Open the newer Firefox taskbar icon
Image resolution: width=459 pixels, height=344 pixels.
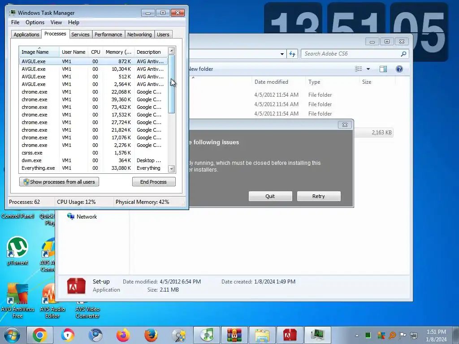123,335
